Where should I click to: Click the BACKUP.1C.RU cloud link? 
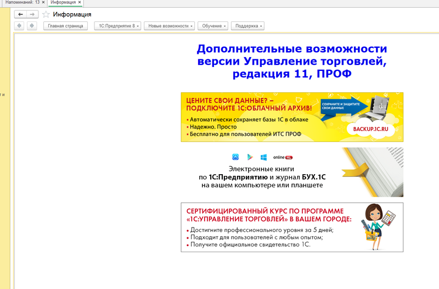pos(371,129)
